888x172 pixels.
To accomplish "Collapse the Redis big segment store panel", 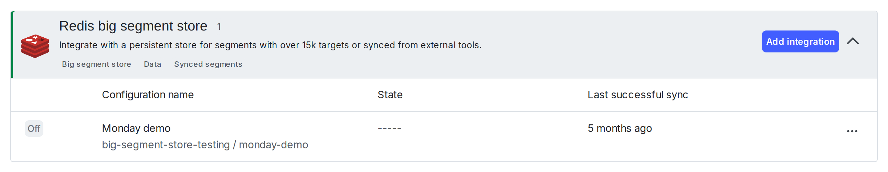I will [x=853, y=41].
